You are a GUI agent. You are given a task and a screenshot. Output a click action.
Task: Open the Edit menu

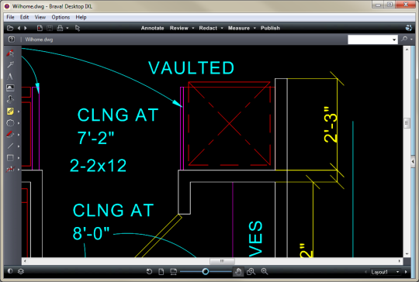pos(24,17)
